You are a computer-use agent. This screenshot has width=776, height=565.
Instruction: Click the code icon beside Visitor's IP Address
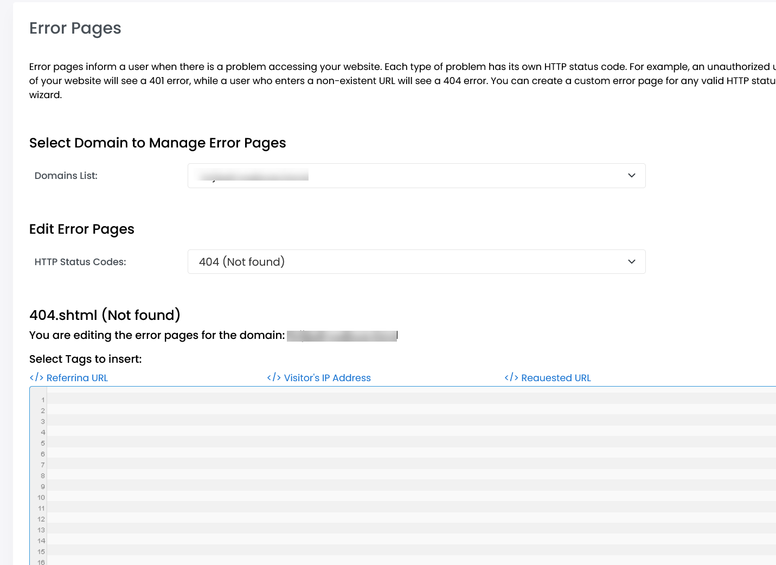click(274, 377)
